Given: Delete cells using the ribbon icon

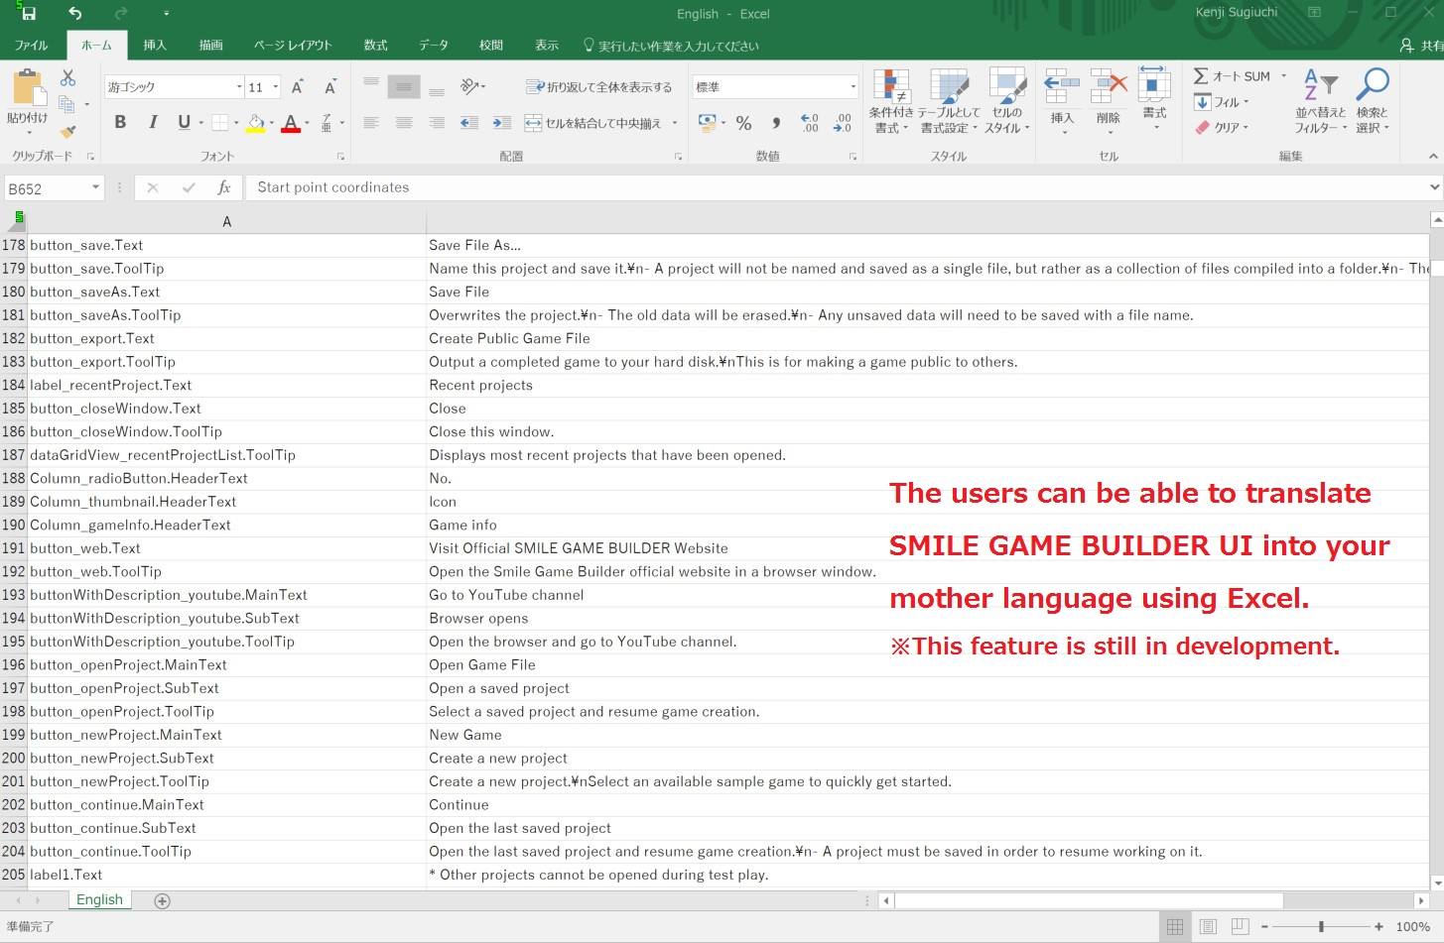Looking at the screenshot, I should point(1109,101).
